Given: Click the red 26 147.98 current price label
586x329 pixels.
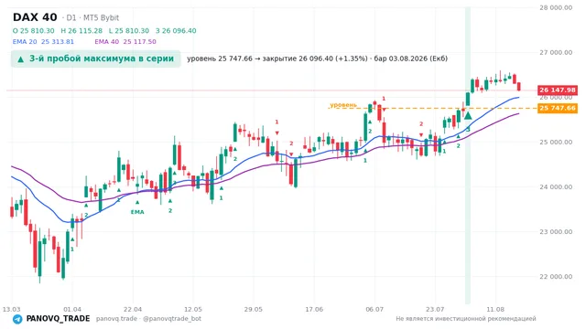Looking at the screenshot, I should pyautogui.click(x=558, y=90).
